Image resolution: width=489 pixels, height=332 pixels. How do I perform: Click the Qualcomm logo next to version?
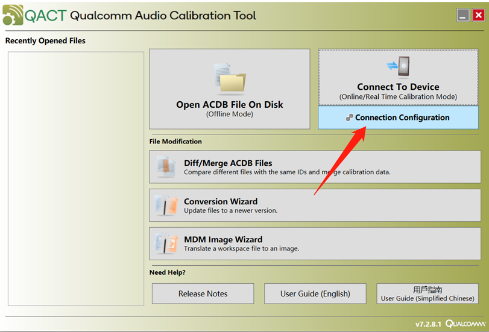(x=465, y=324)
